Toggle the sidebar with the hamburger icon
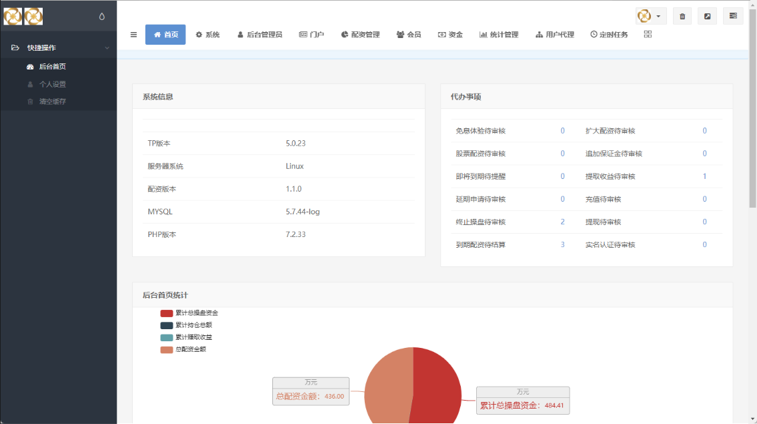Image resolution: width=757 pixels, height=424 pixels. pyautogui.click(x=134, y=35)
